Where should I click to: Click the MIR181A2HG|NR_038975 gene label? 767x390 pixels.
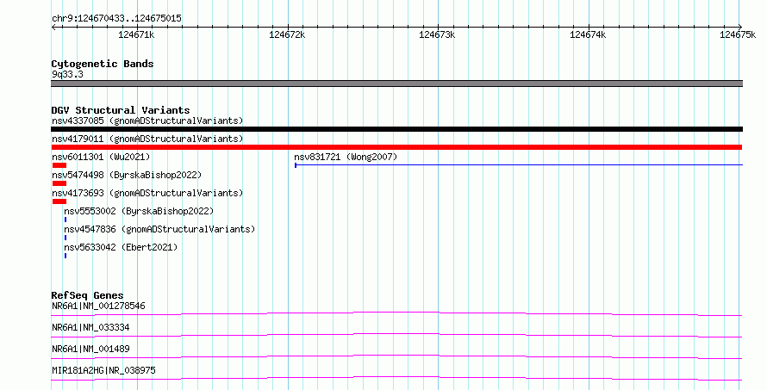point(103,370)
